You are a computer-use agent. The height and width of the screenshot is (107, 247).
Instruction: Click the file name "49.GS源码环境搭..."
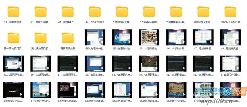pos(13,75)
